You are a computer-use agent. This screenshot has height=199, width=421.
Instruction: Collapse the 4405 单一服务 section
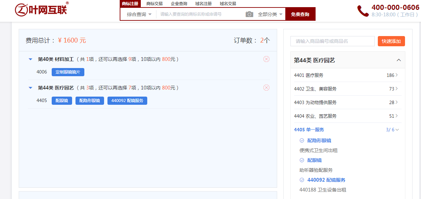point(398,130)
